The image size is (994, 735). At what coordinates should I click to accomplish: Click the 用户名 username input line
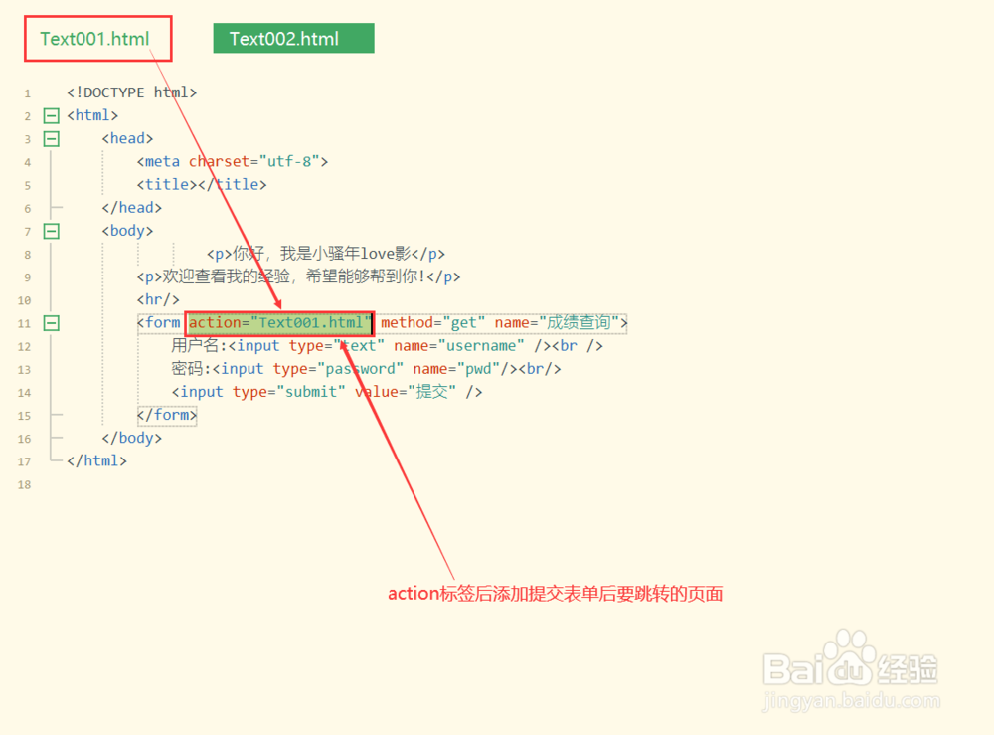387,346
